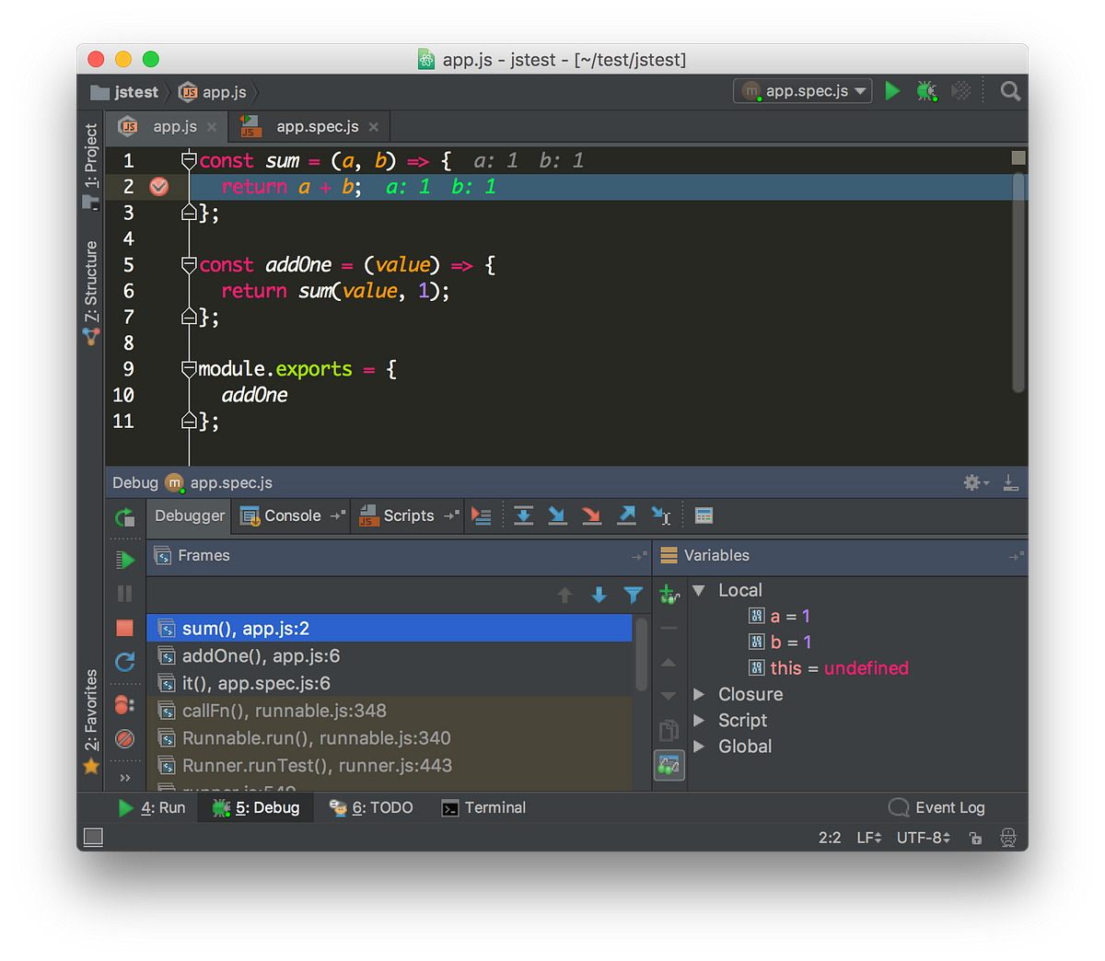Step into the current function call
Image resolution: width=1105 pixels, height=961 pixels.
click(x=557, y=515)
